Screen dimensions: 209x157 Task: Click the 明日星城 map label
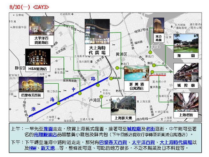163,112
